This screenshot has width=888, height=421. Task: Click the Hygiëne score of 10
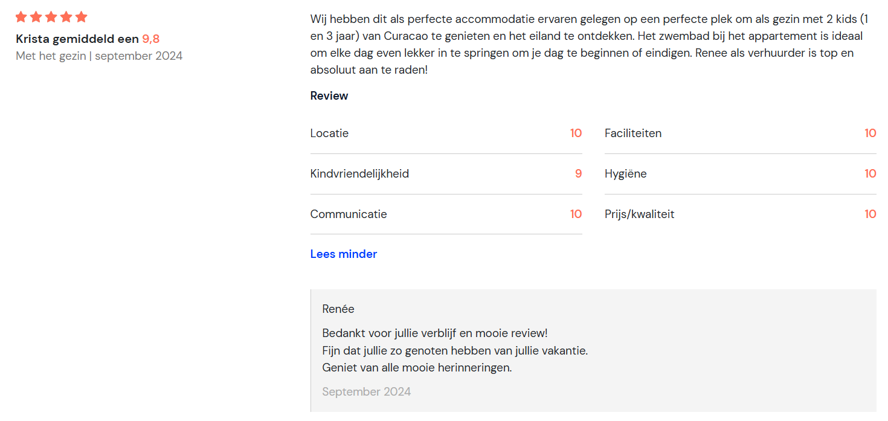pos(870,174)
